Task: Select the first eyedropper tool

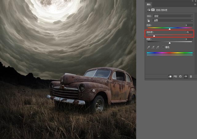Action: click(149, 47)
